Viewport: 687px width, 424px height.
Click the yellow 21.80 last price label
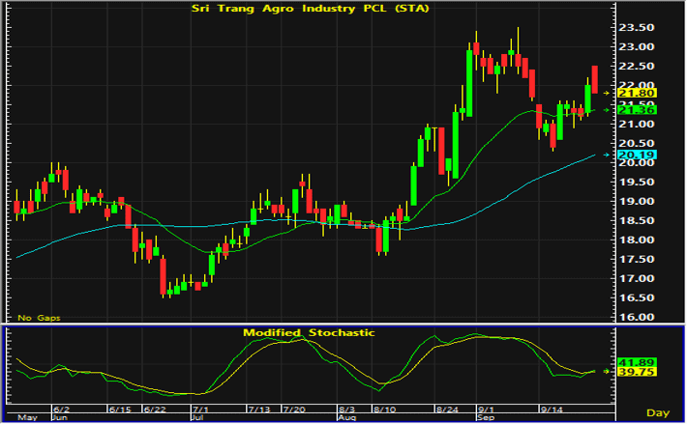coord(637,93)
